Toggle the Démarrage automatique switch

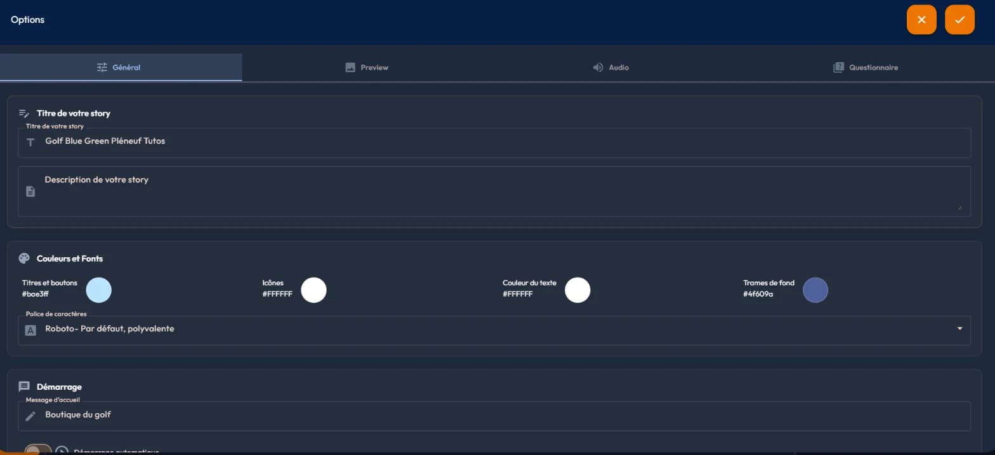pyautogui.click(x=38, y=450)
